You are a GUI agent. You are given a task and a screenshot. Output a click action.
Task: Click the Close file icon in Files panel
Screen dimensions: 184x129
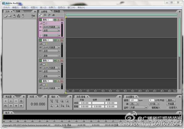(x=10, y=16)
